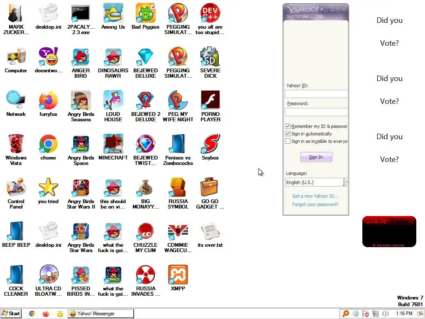This screenshot has height=319, width=425.
Task: Follow the Get a new Yahoo! ID link
Action: (x=315, y=196)
